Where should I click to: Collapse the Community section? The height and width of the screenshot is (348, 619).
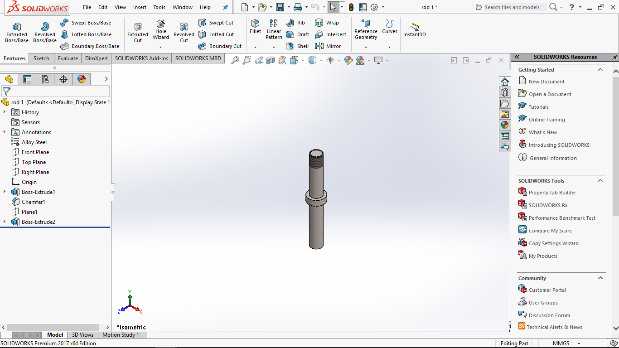(600, 278)
